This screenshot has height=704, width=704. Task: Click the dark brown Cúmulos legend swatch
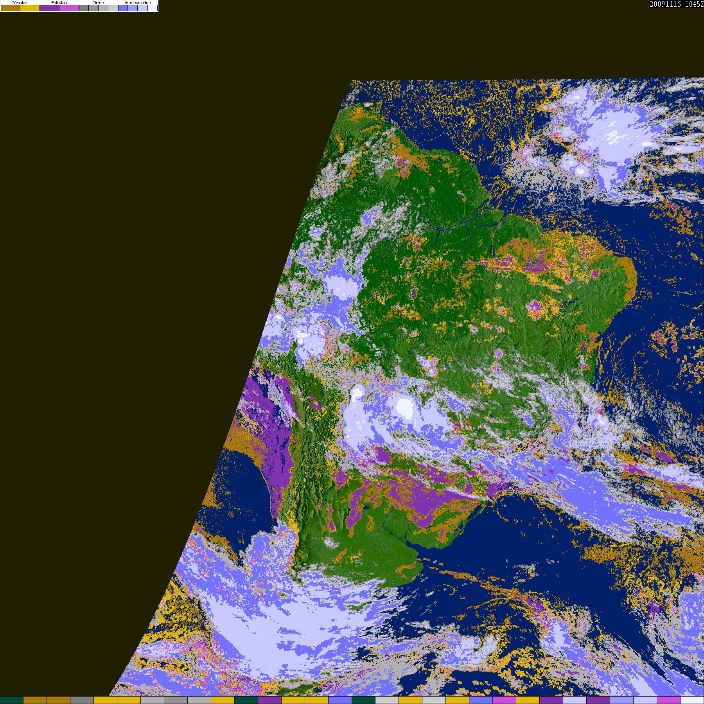tap(11, 8)
